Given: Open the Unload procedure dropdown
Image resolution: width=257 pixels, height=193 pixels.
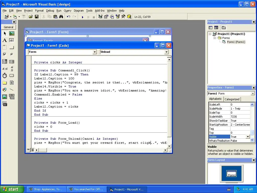Looking at the screenshot, I should [166, 52].
